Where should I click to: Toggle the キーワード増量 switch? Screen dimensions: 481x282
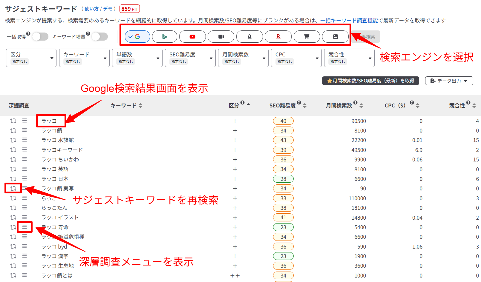[100, 37]
